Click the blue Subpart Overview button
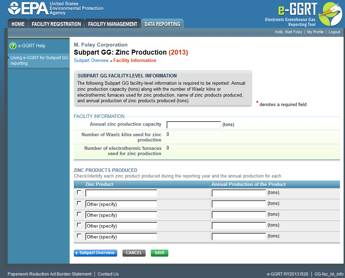Viewport: 345px width, 278px height. 95,253
